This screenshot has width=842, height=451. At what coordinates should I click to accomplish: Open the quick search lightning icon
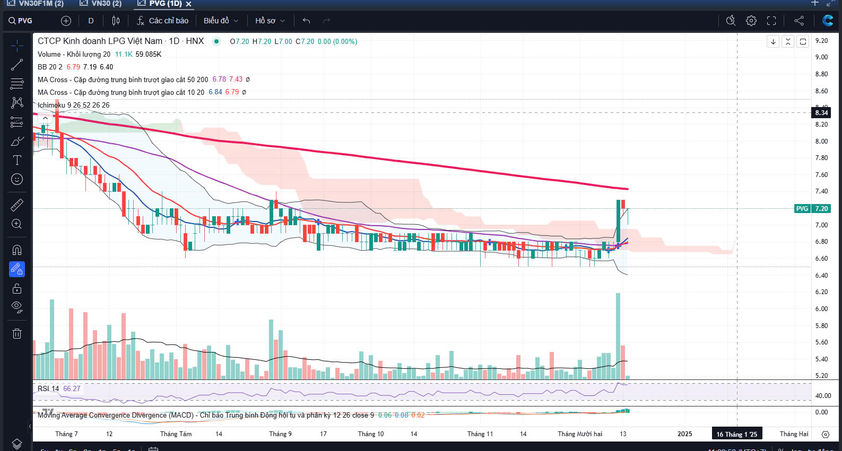[731, 21]
